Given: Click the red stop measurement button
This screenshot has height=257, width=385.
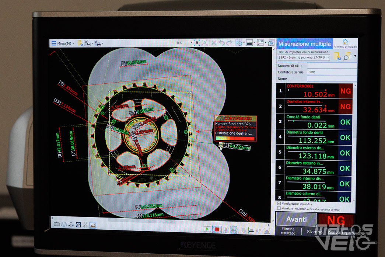Looking at the screenshot, I should (x=217, y=229).
